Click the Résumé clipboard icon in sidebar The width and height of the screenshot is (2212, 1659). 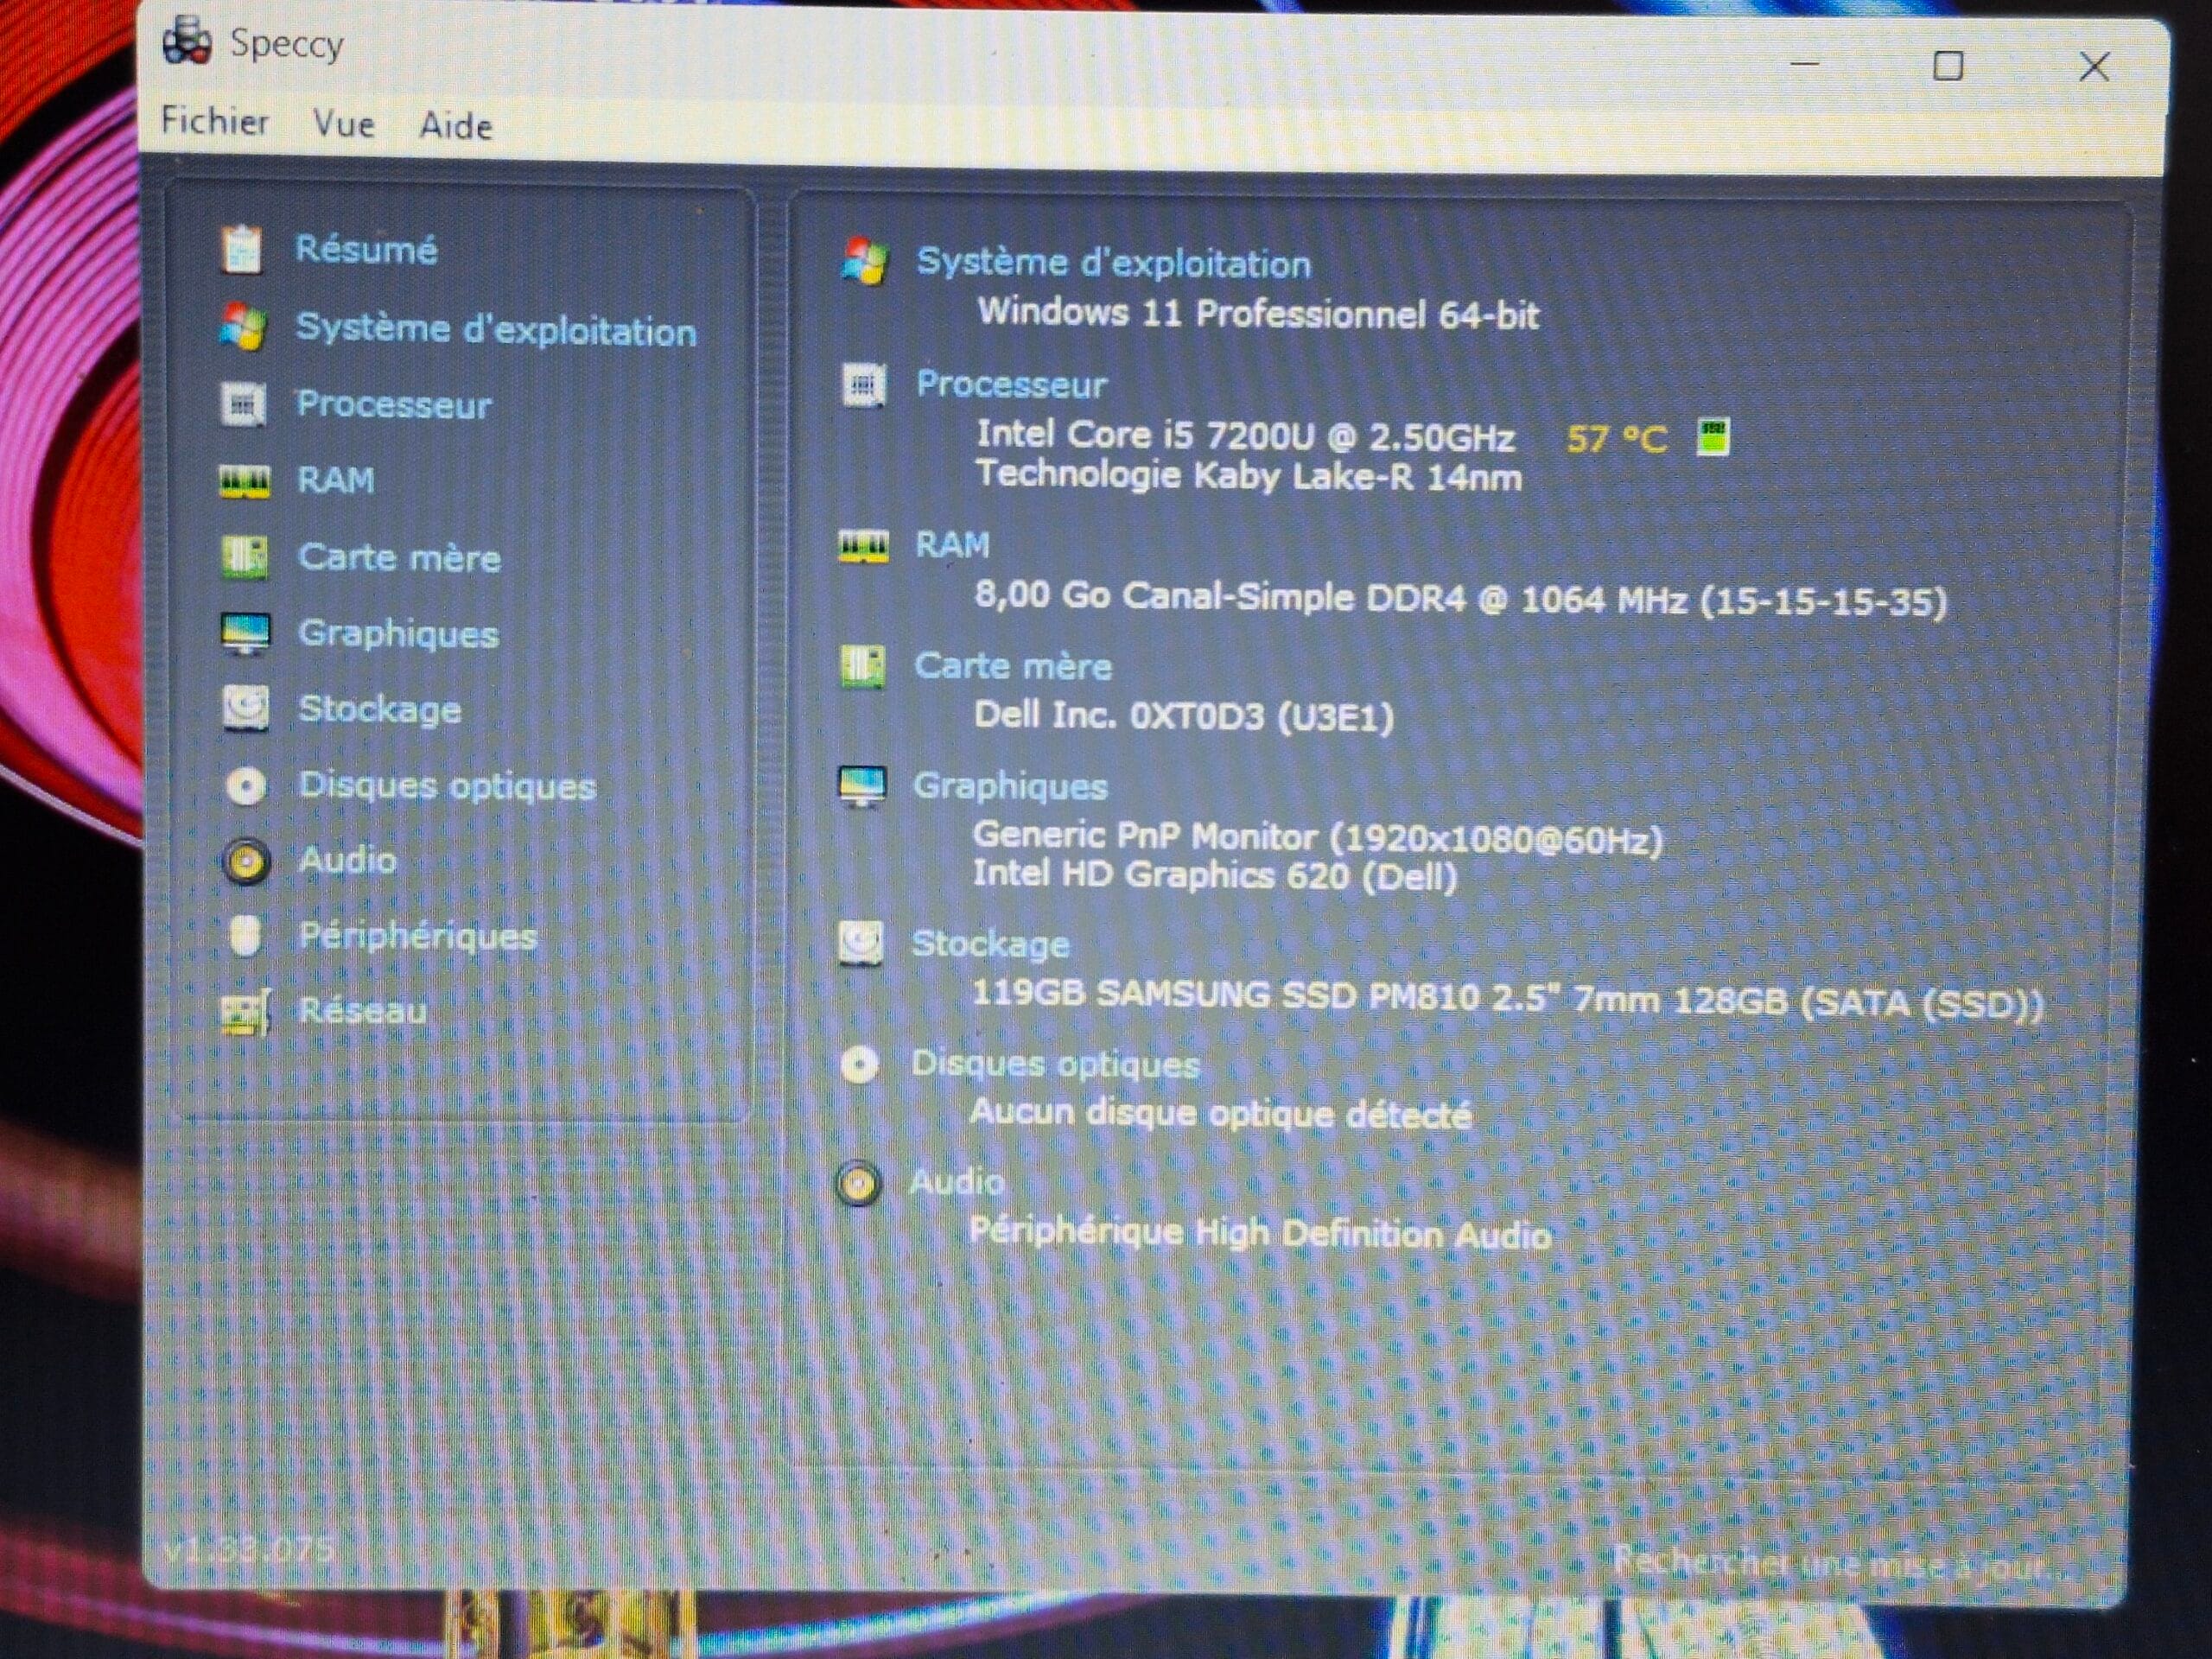(x=241, y=249)
